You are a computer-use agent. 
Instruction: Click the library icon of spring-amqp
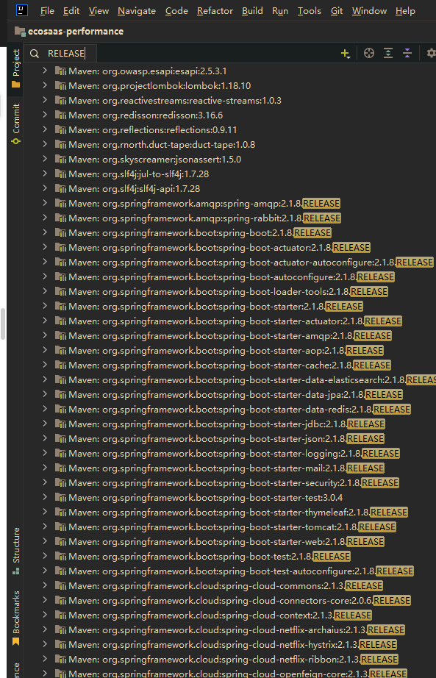[x=60, y=203]
